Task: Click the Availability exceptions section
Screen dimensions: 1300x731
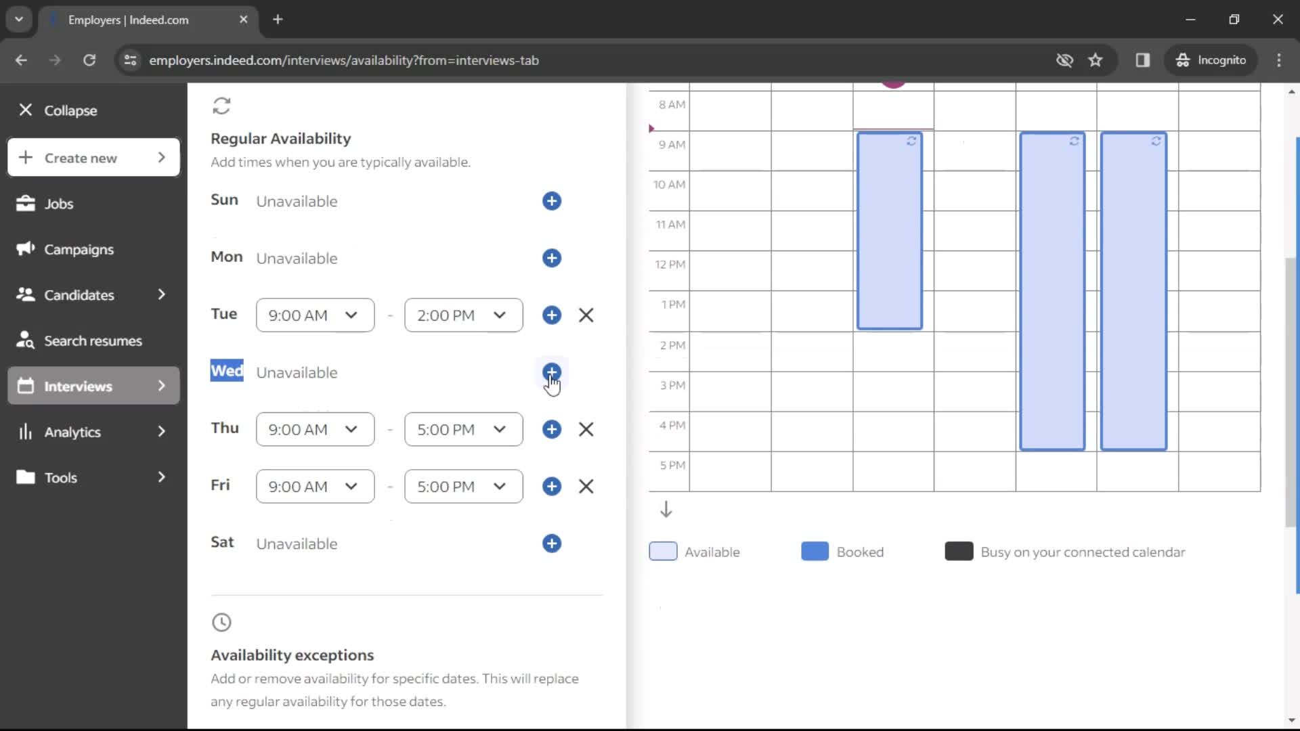Action: (x=292, y=655)
